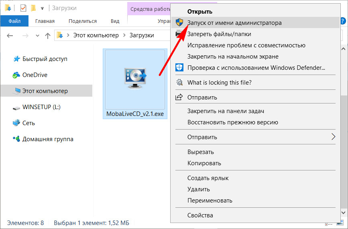The width and height of the screenshot is (348, 229).
Task: Open WINSETUP (L:) drive in sidebar
Action: point(41,107)
